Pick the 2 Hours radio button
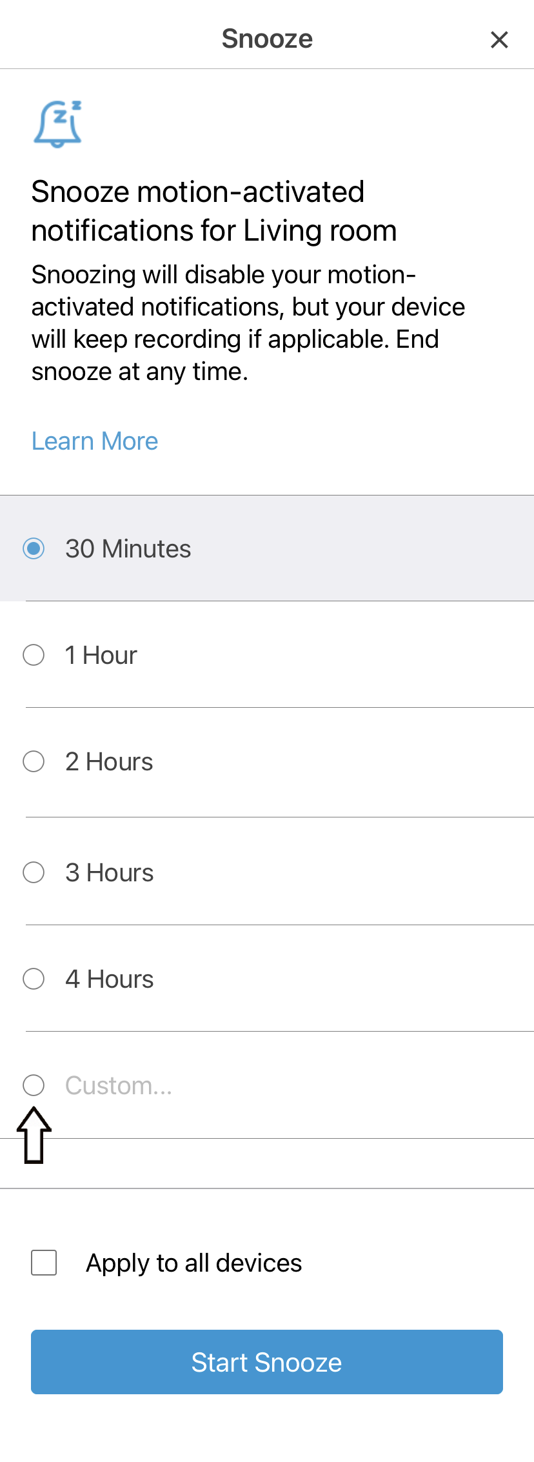Image resolution: width=534 pixels, height=1462 pixels. pyautogui.click(x=34, y=761)
